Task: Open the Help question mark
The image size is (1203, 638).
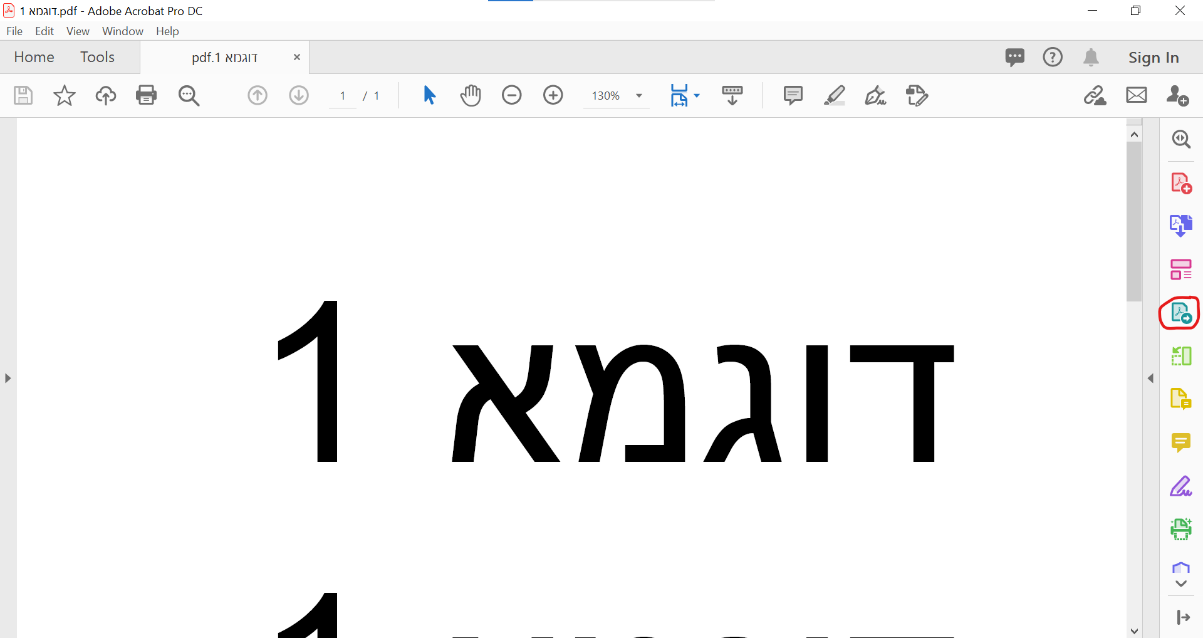Action: point(1053,56)
